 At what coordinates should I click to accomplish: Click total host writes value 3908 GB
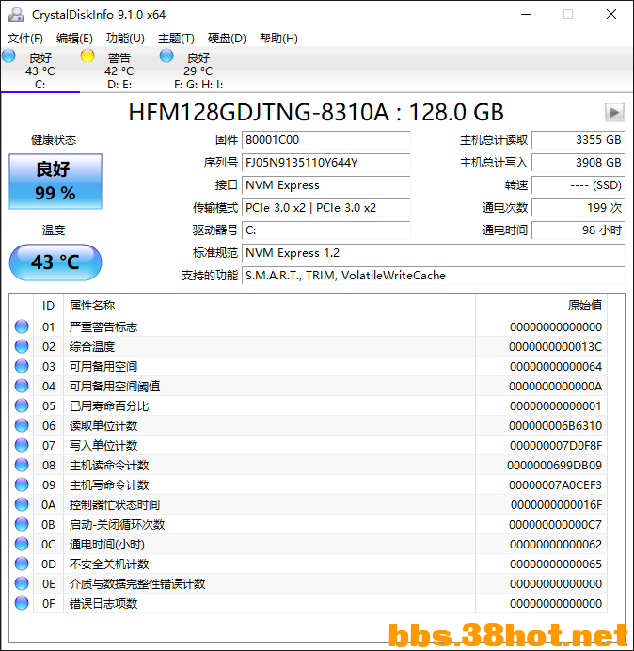579,163
